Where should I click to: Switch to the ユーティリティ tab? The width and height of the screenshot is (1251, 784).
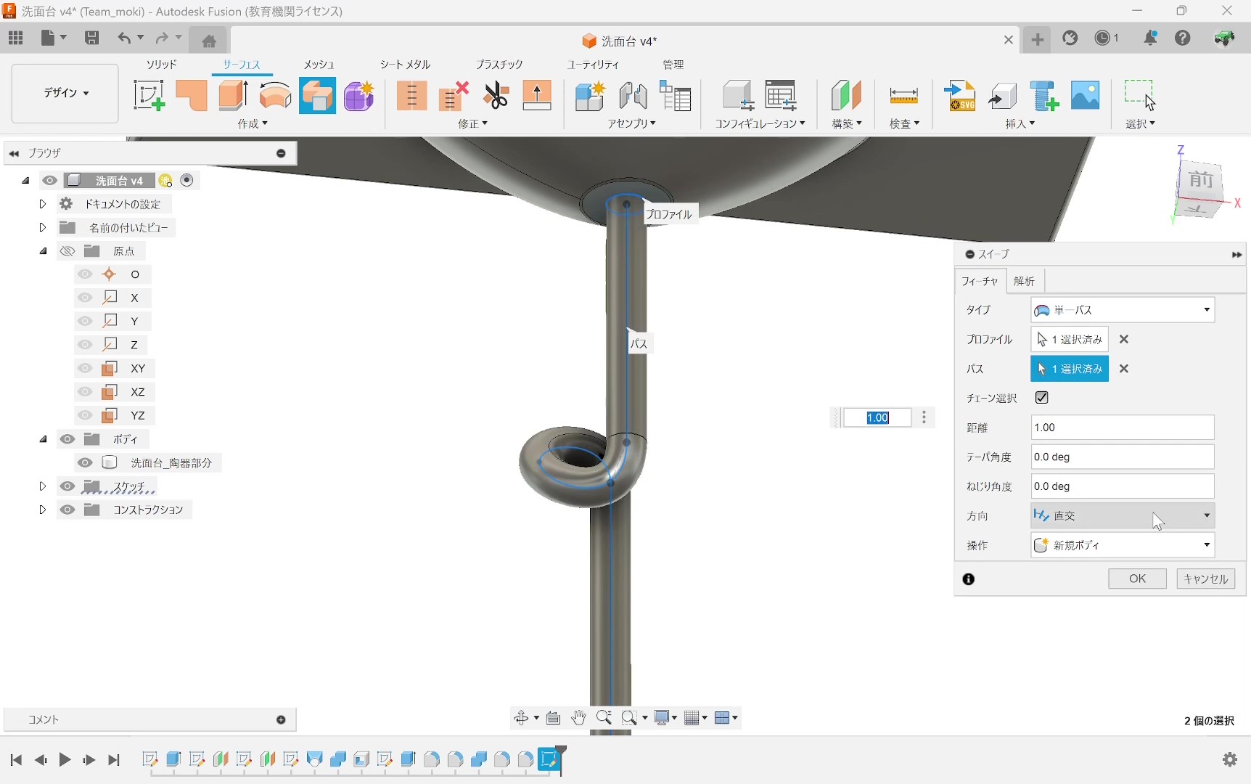tap(593, 65)
